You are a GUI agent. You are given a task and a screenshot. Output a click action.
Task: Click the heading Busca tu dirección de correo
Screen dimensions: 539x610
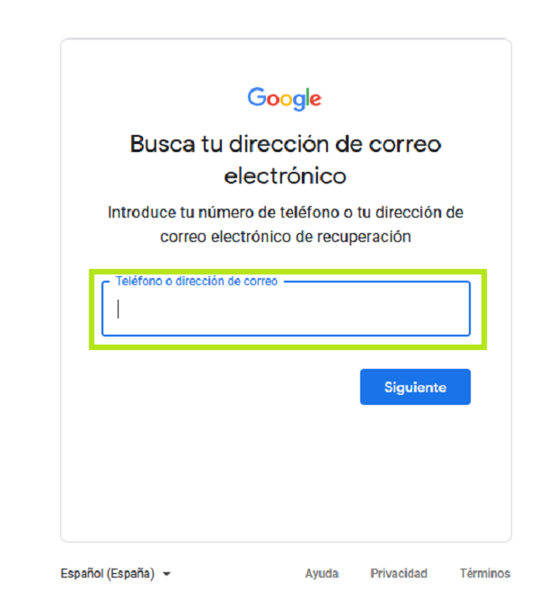click(286, 144)
